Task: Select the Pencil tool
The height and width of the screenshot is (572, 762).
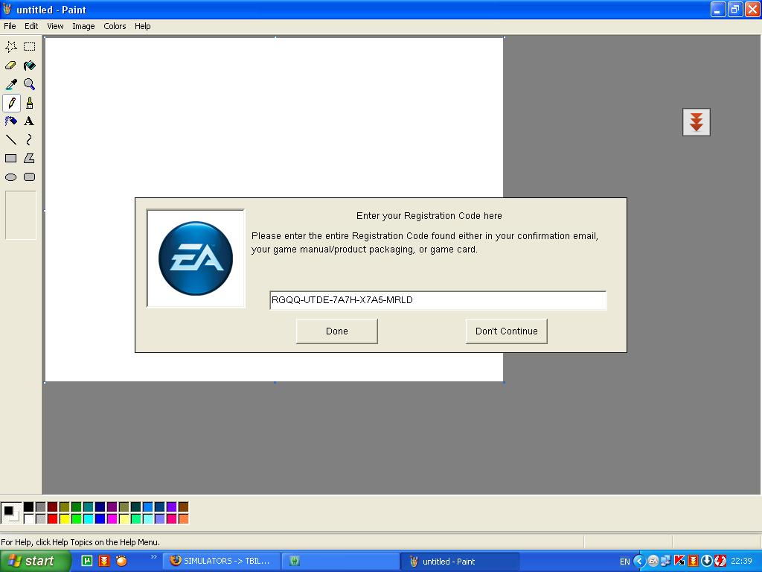Action: pyautogui.click(x=11, y=103)
